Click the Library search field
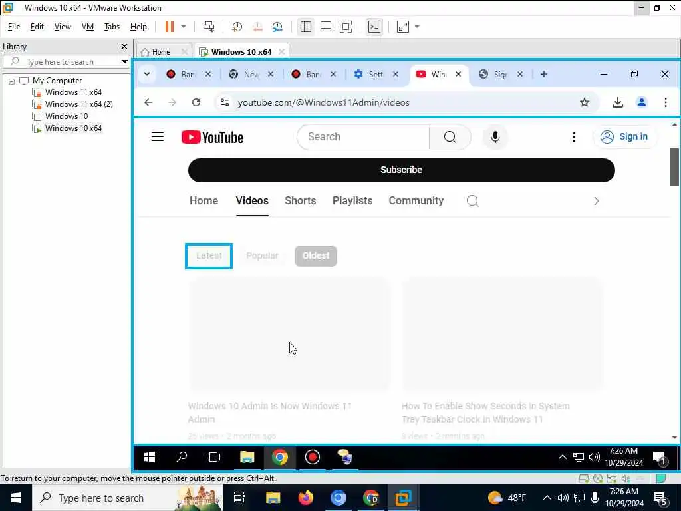Viewport: 681px width, 511px height. (x=65, y=62)
